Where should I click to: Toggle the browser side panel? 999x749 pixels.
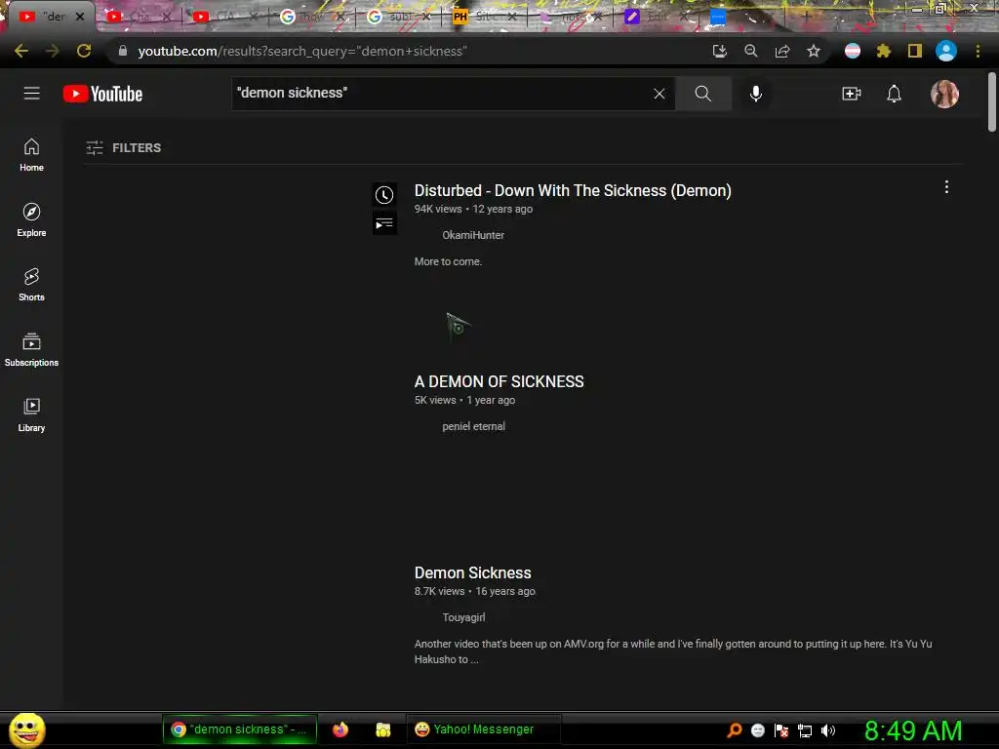914,51
